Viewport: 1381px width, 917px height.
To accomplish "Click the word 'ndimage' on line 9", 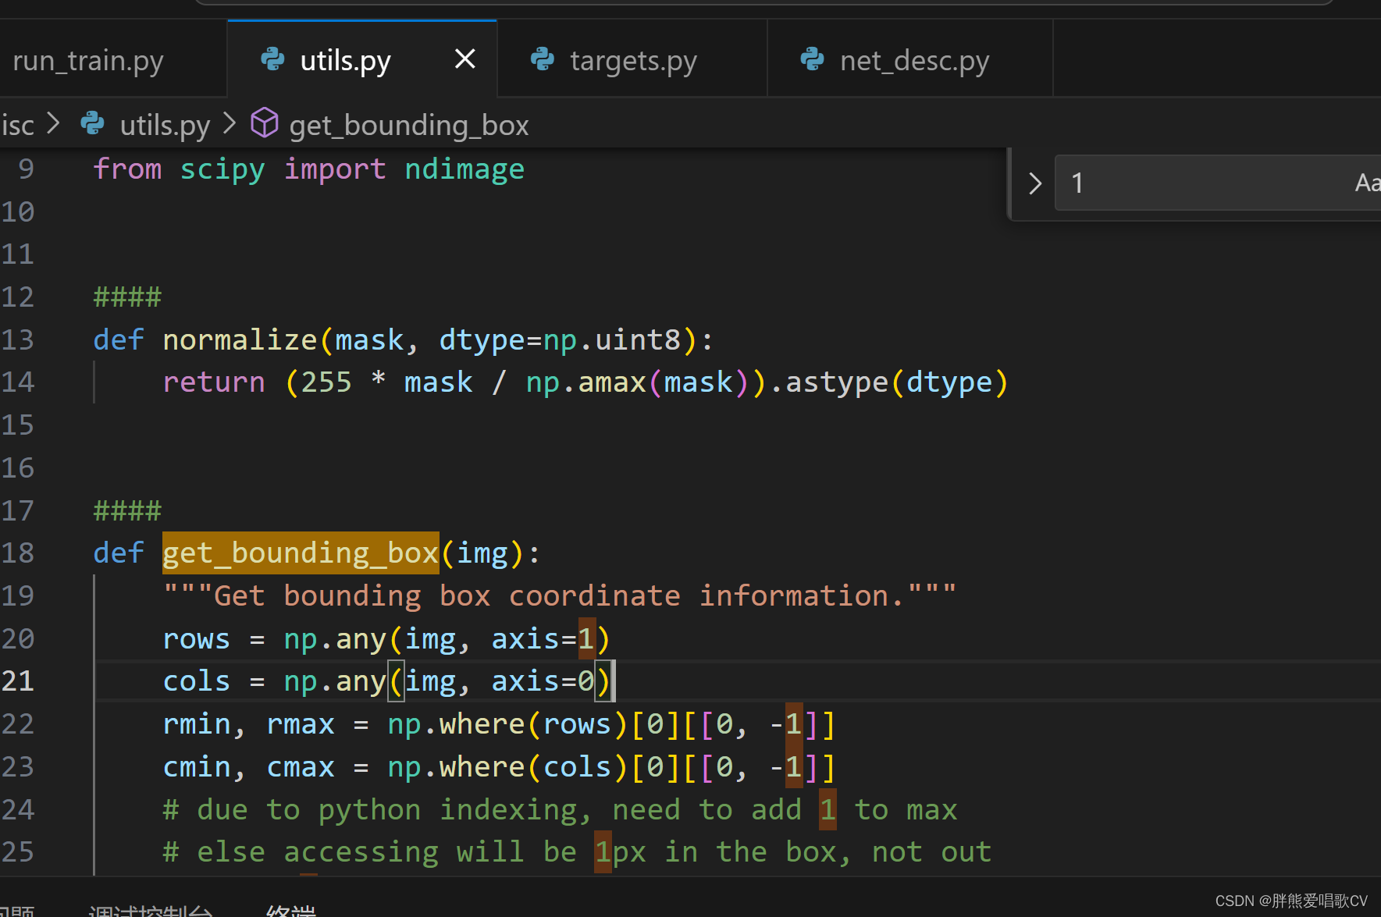I will tap(464, 169).
